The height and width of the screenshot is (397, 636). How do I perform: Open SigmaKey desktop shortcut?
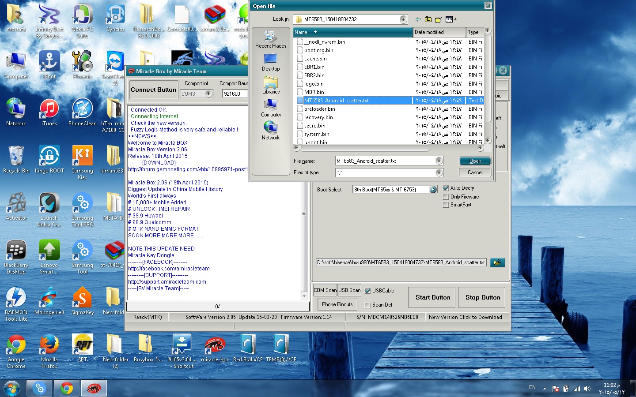[x=83, y=301]
